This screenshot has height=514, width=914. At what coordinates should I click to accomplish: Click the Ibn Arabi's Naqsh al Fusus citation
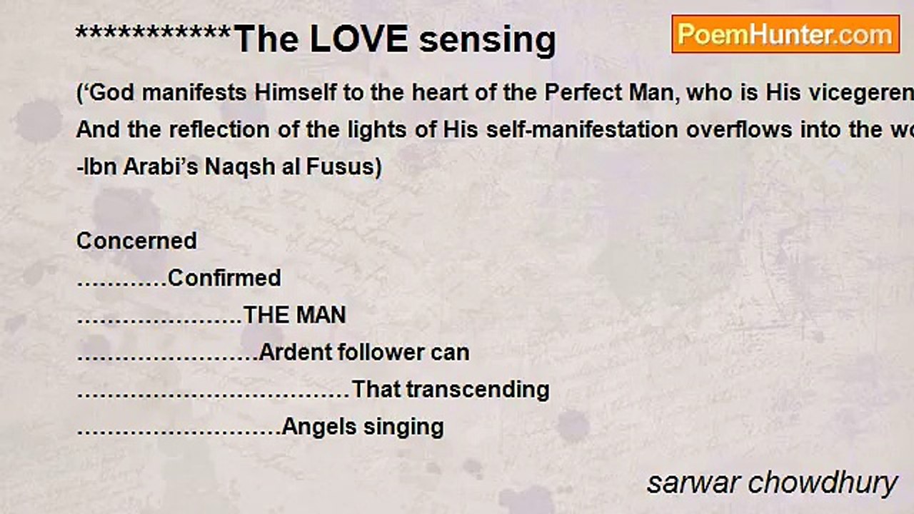click(x=229, y=167)
